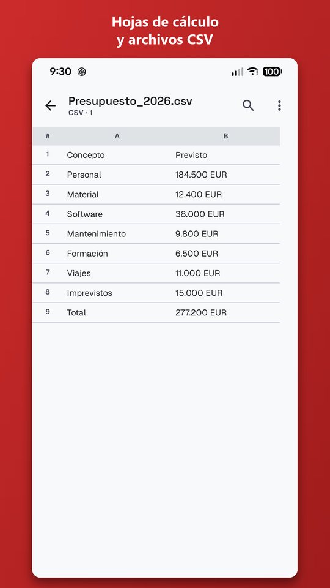Tap the signal strength bars icon
The width and height of the screenshot is (330, 588).
click(x=237, y=72)
